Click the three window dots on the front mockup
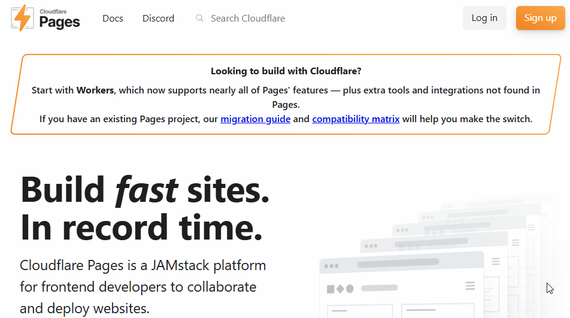This screenshot has width=570, height=318. pyautogui.click(x=331, y=266)
